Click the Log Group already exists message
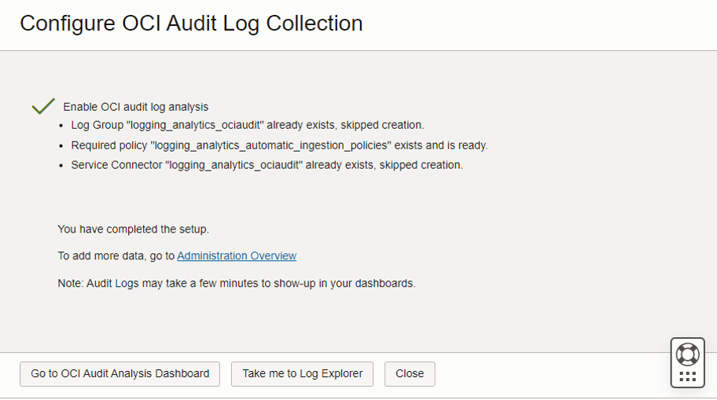The width and height of the screenshot is (717, 400). coord(248,125)
